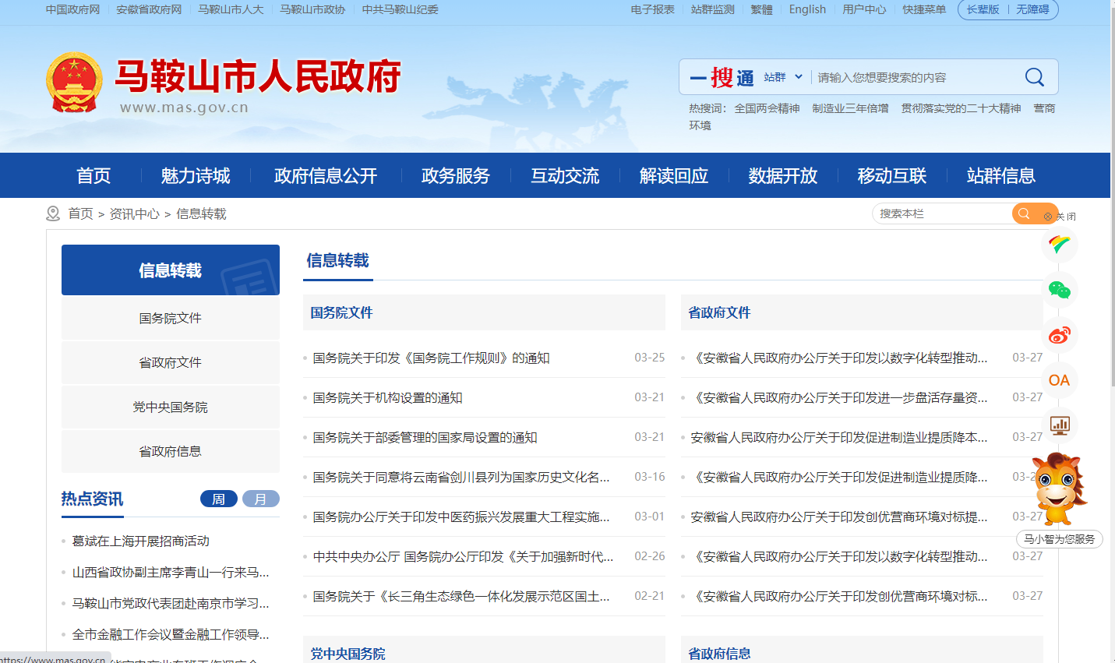Viewport: 1115px width, 663px height.
Task: Open 中国政府网 top link
Action: tap(72, 9)
